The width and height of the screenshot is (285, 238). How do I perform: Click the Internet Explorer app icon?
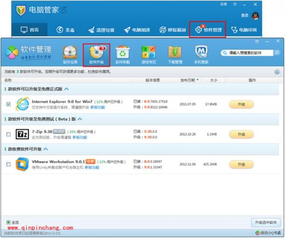[x=22, y=104]
